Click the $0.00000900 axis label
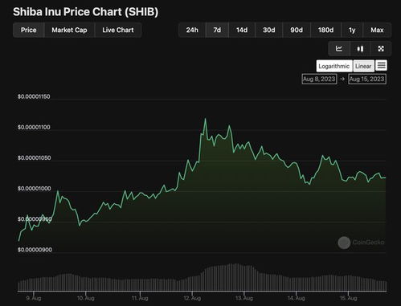This screenshot has height=306, width=401. click(x=35, y=250)
